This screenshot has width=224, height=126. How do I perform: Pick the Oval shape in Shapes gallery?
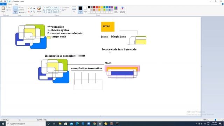tap(49, 7)
